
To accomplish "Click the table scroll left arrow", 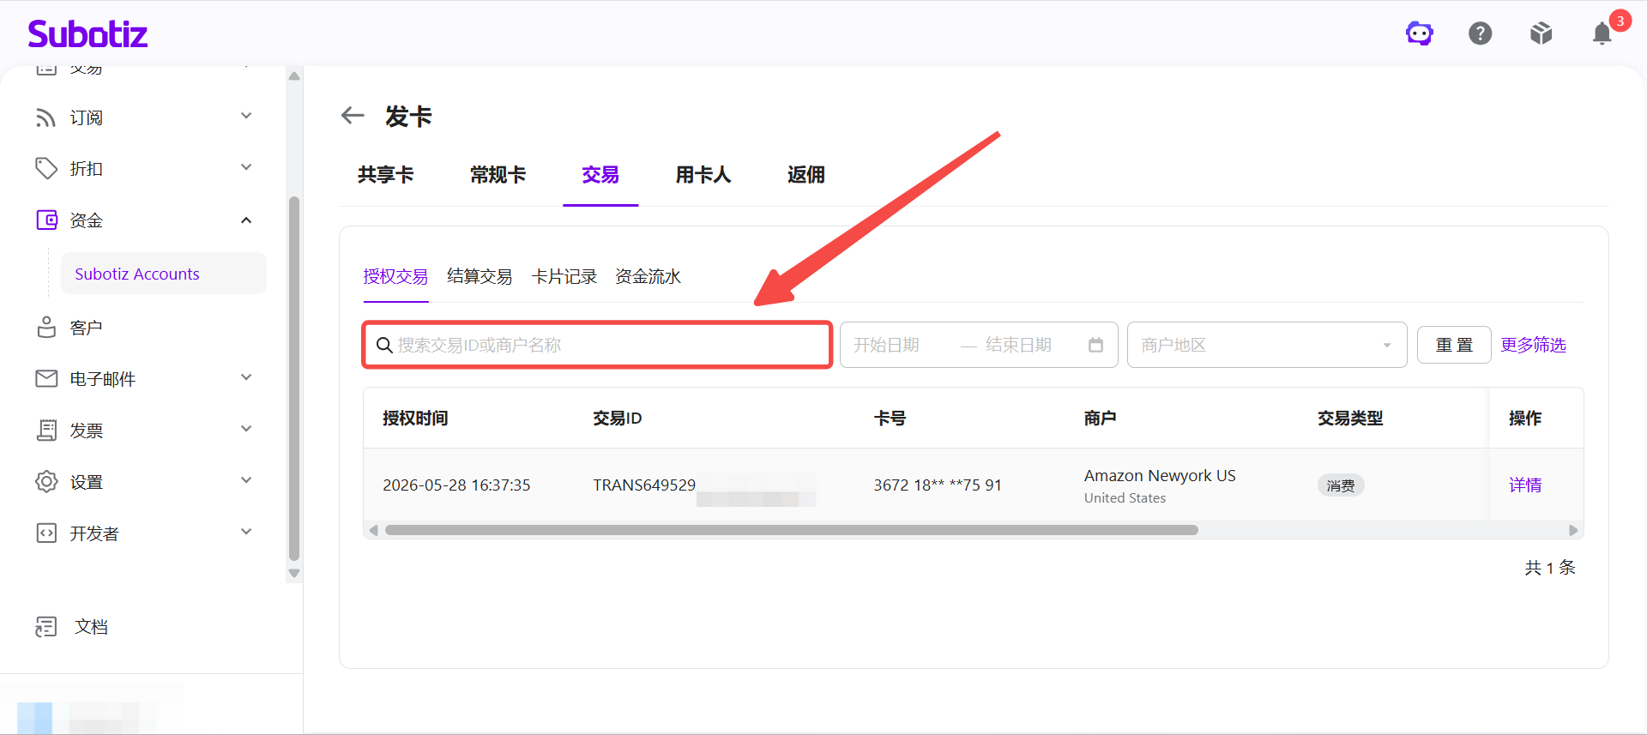I will 373,530.
